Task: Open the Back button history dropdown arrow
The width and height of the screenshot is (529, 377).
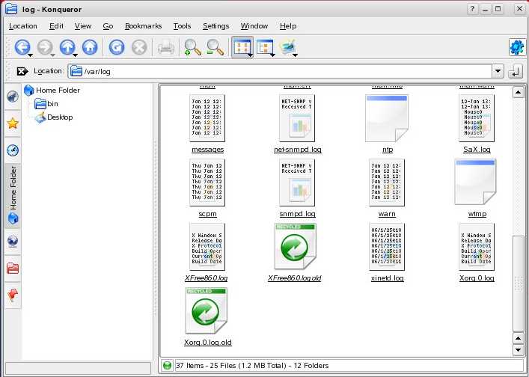Action: coord(31,55)
